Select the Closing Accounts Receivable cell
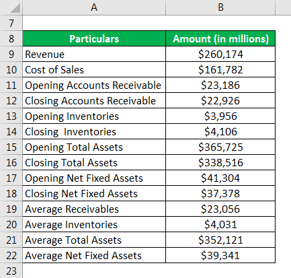 (94, 100)
